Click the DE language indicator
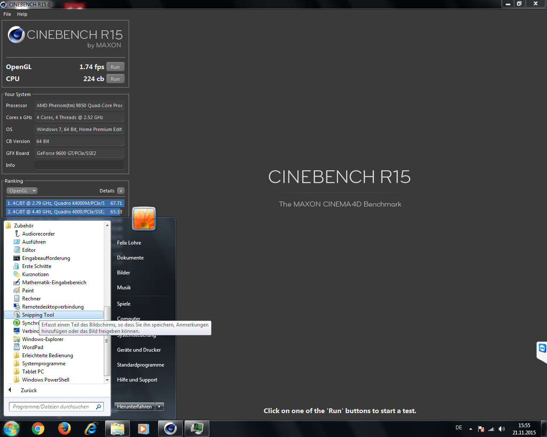Viewport: 547px width, 437px height. tap(459, 428)
